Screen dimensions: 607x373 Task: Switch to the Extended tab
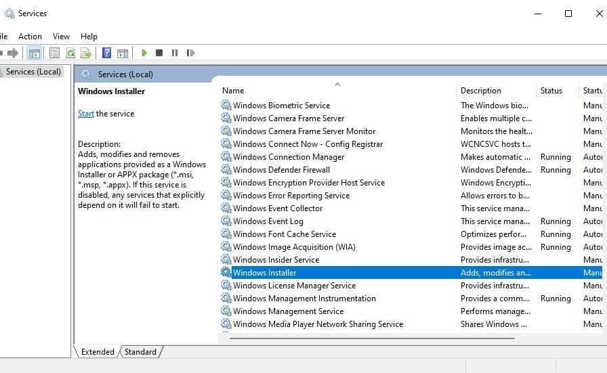tap(98, 352)
